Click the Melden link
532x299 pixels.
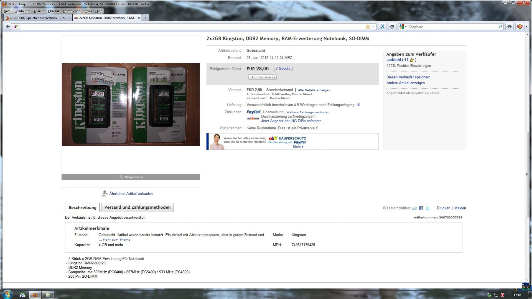tap(460, 208)
